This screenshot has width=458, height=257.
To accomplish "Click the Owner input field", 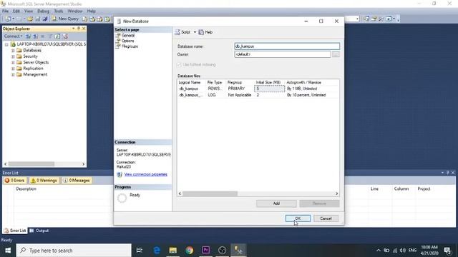I will point(283,54).
